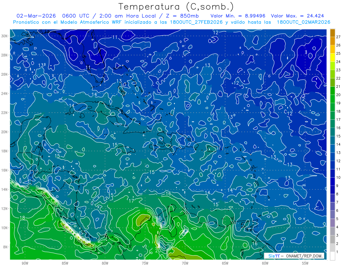
Task: Click the 'Valor Max. = 24.424' value
Action: [298, 16]
